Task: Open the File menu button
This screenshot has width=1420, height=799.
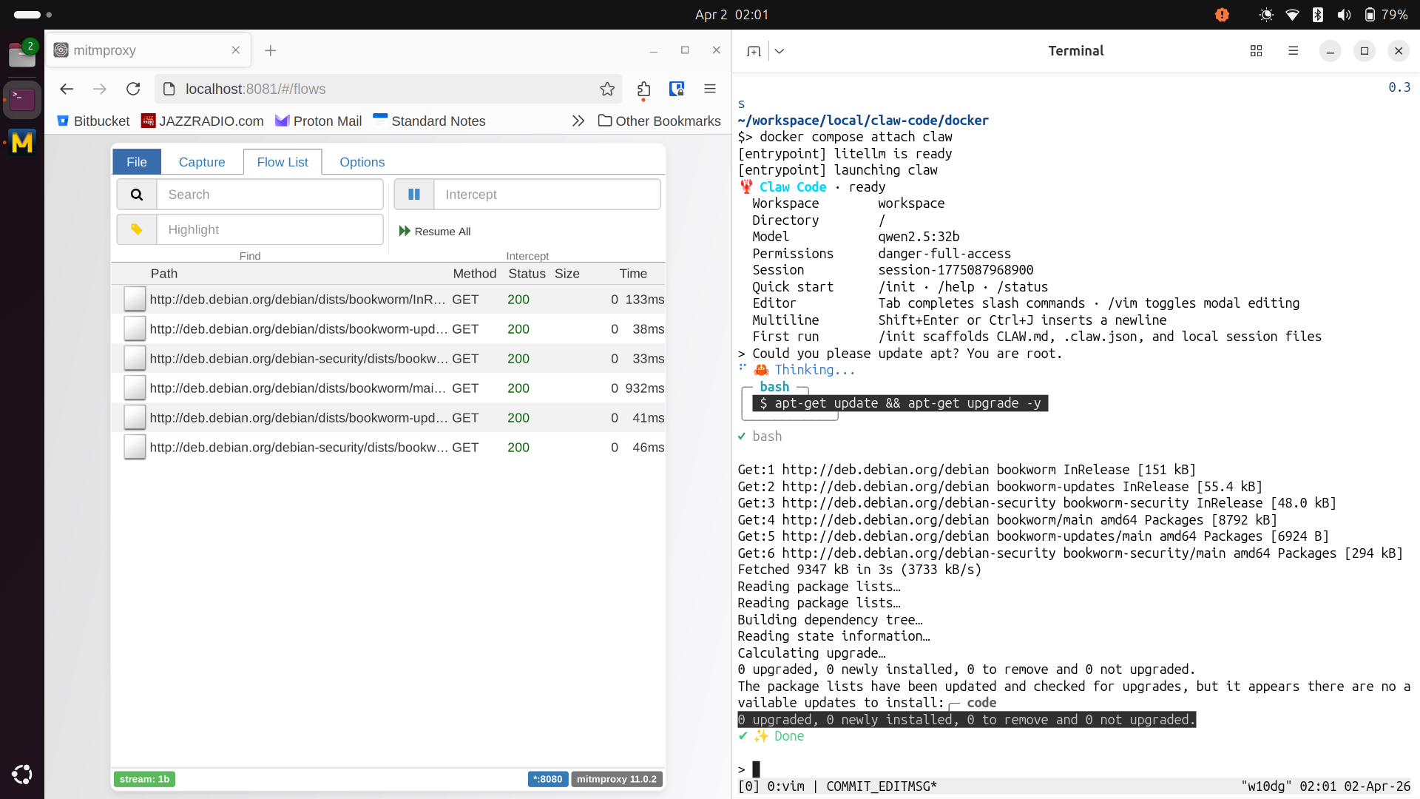Action: (137, 162)
